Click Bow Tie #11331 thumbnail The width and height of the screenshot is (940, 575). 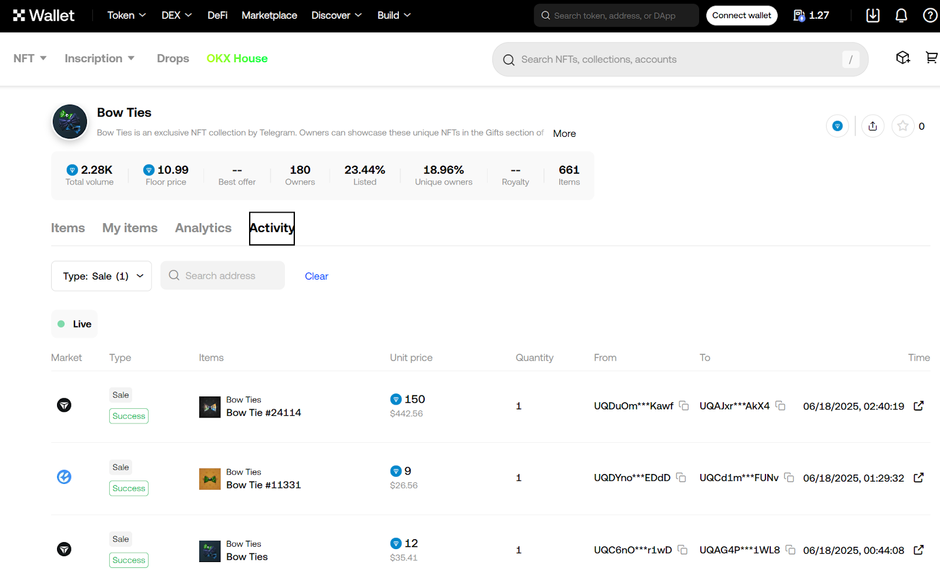click(x=210, y=479)
